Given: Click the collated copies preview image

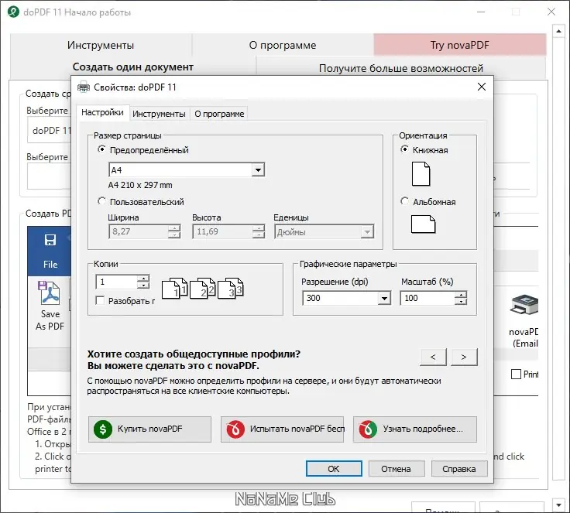Looking at the screenshot, I should point(202,288).
